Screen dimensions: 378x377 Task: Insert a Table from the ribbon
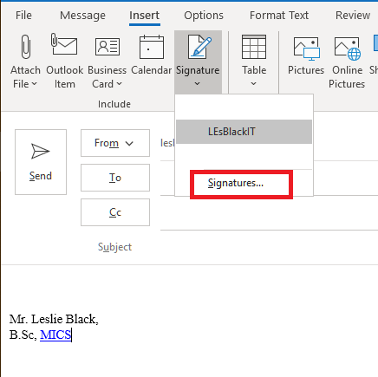pyautogui.click(x=254, y=62)
